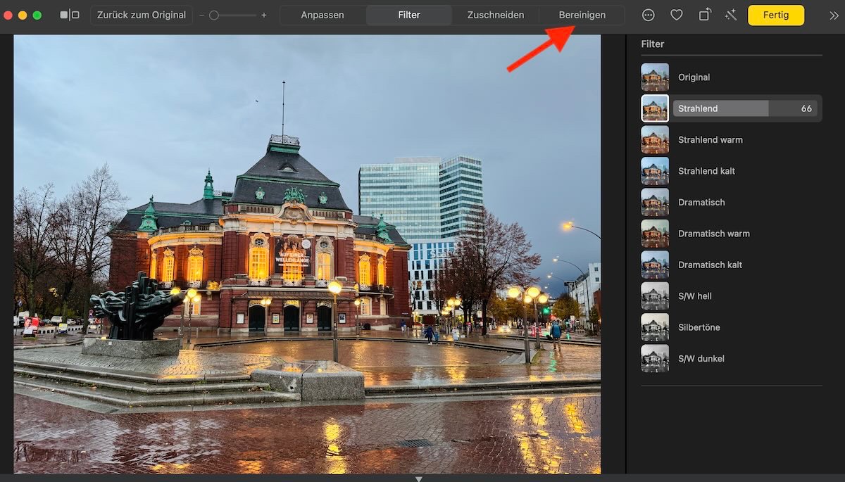Click the zoom-in plus icon

click(x=264, y=15)
